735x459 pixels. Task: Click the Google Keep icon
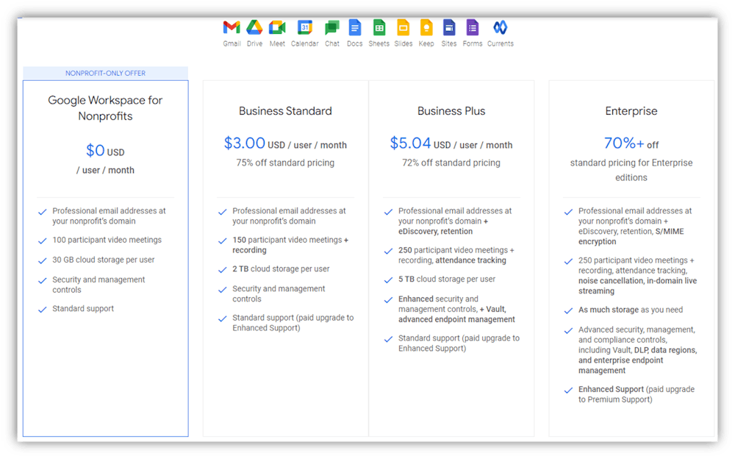(x=426, y=28)
